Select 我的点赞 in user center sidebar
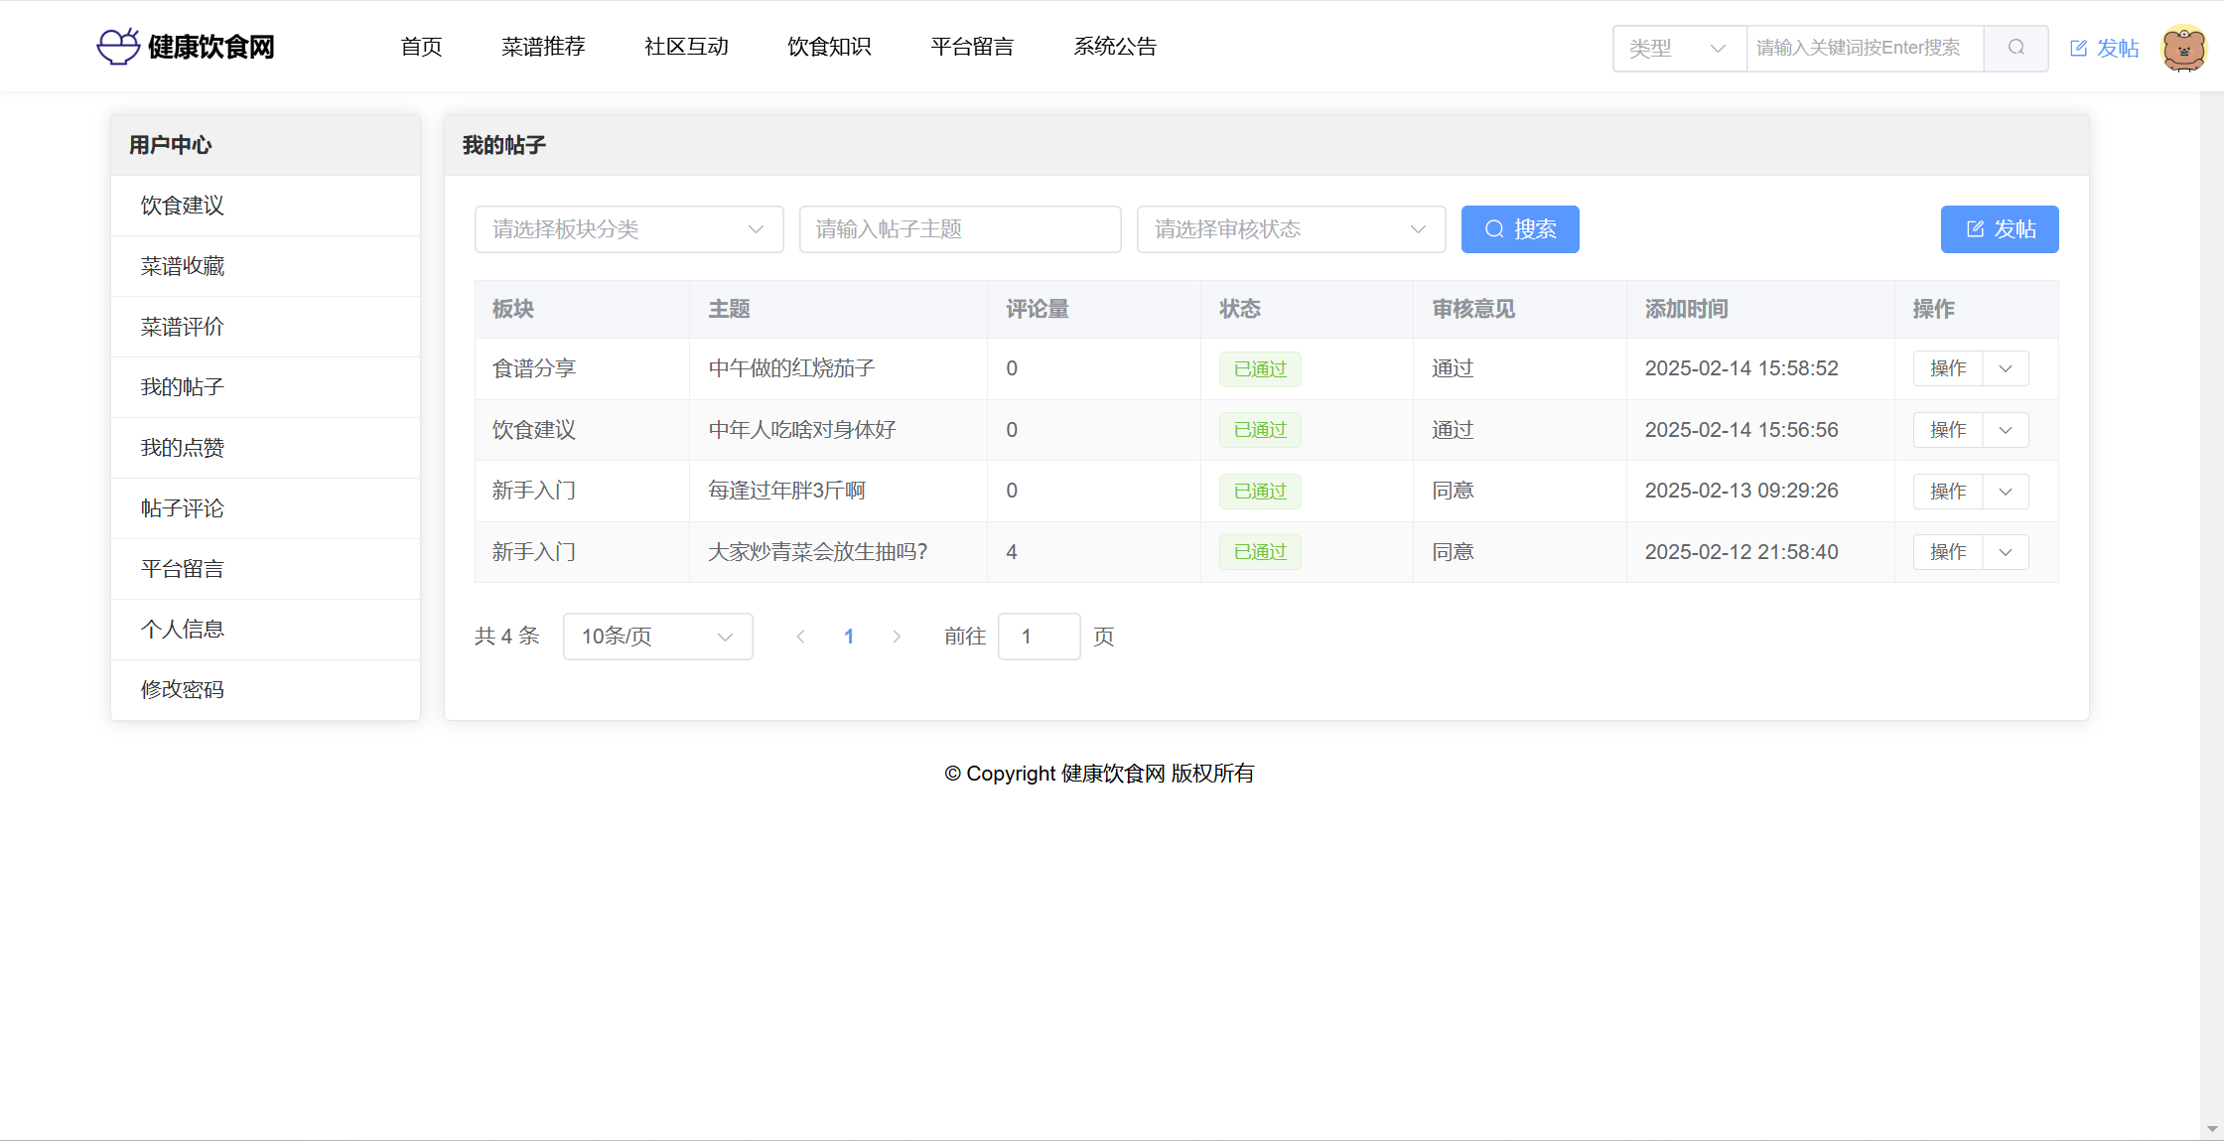 point(183,448)
